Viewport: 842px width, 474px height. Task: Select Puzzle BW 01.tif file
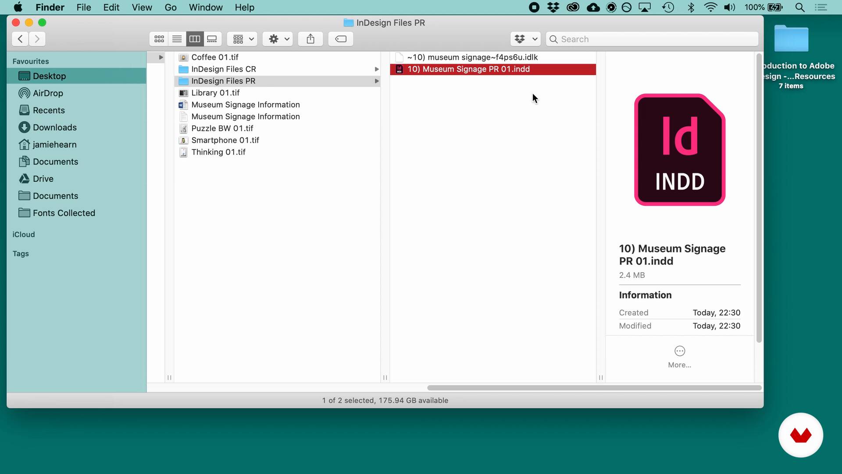click(277, 128)
